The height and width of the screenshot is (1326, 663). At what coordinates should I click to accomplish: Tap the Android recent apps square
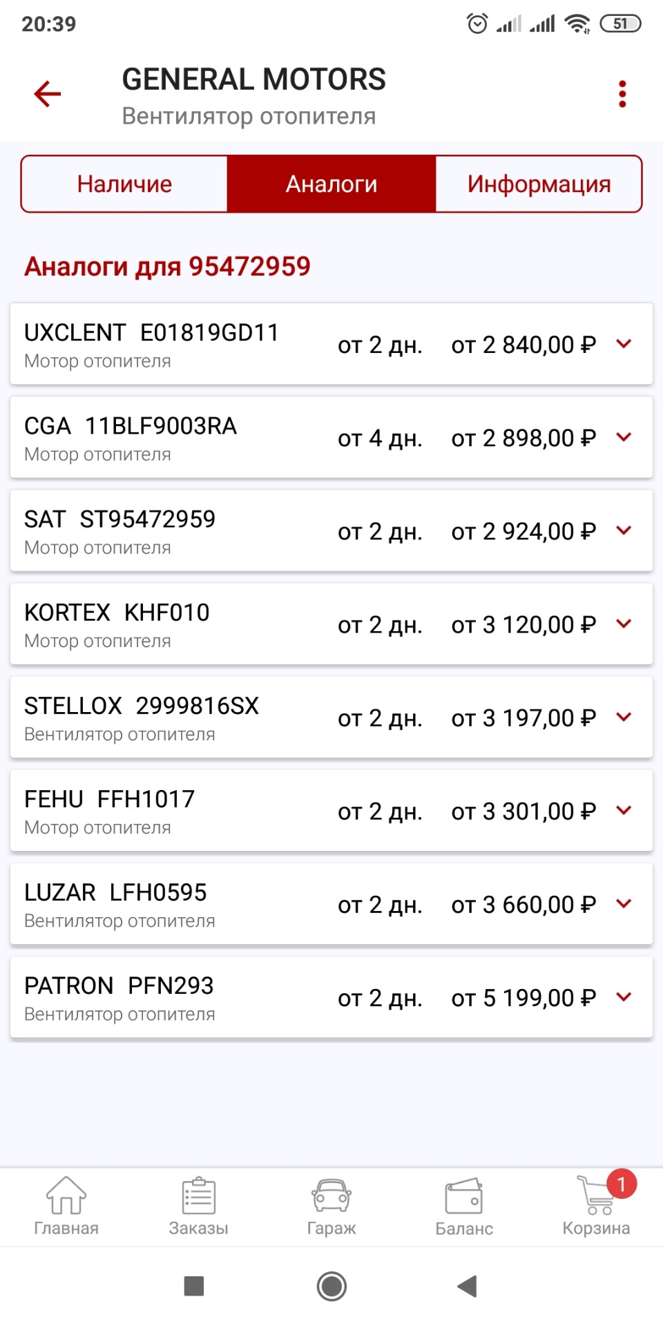click(x=194, y=1286)
